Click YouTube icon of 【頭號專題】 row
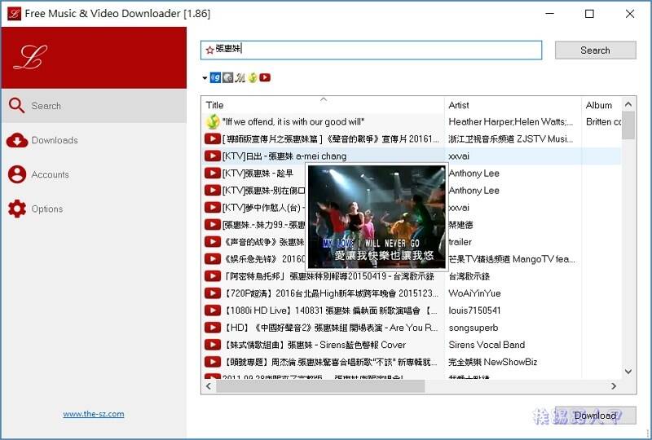Screen dimensions: 652x440 (x=213, y=362)
